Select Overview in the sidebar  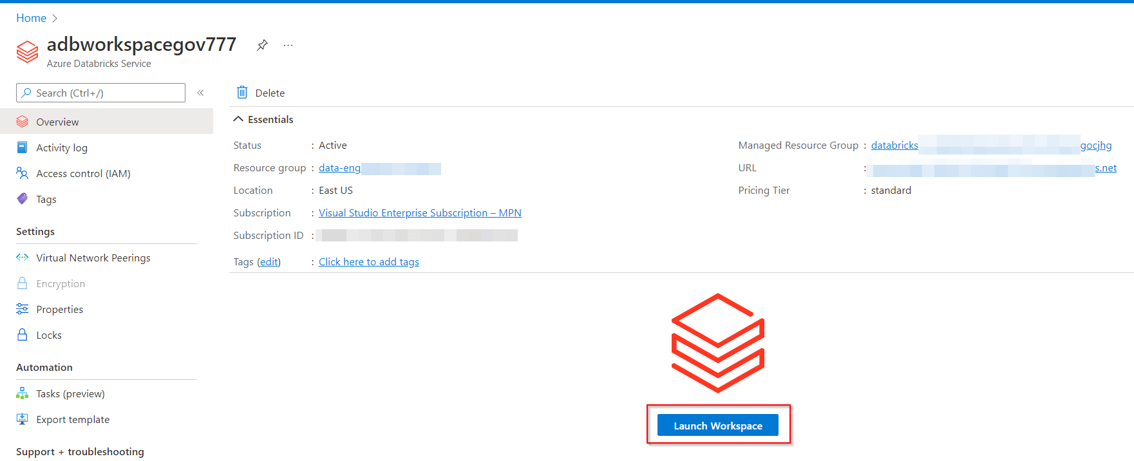pos(106,122)
